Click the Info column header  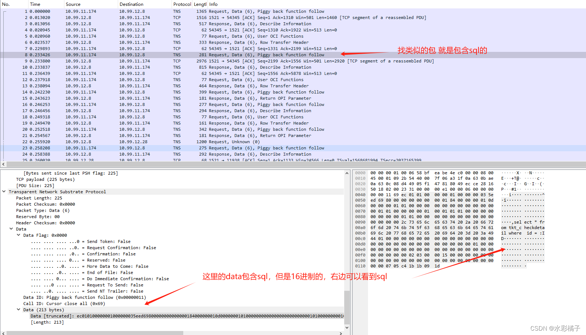click(397, 4)
